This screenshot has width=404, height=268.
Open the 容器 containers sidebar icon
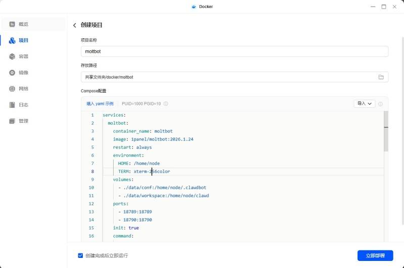[12, 56]
